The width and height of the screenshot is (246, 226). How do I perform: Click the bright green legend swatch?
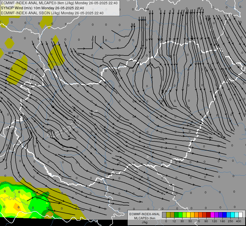pyautogui.click(x=180, y=215)
